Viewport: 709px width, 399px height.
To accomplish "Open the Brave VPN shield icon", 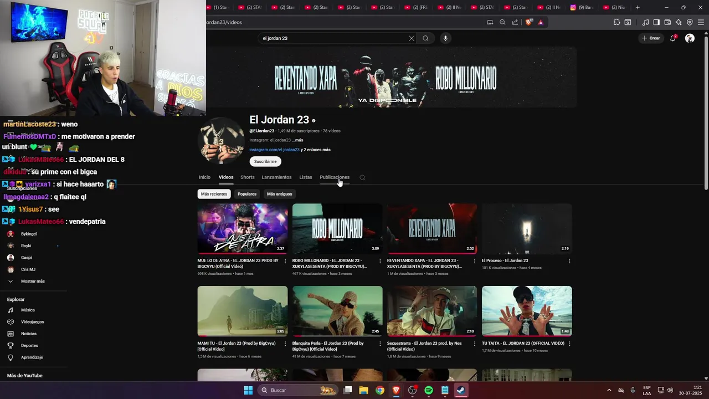I will coord(690,22).
